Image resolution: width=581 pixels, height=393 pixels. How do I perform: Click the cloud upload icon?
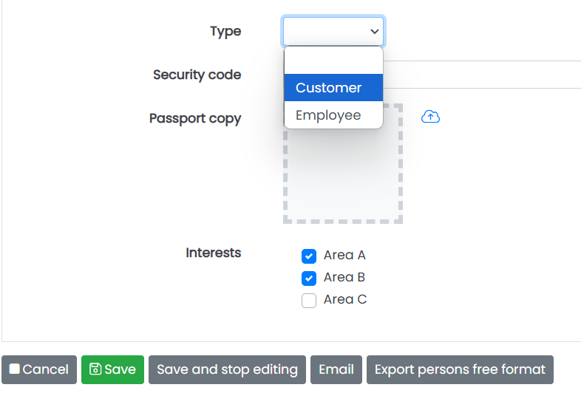pos(430,117)
